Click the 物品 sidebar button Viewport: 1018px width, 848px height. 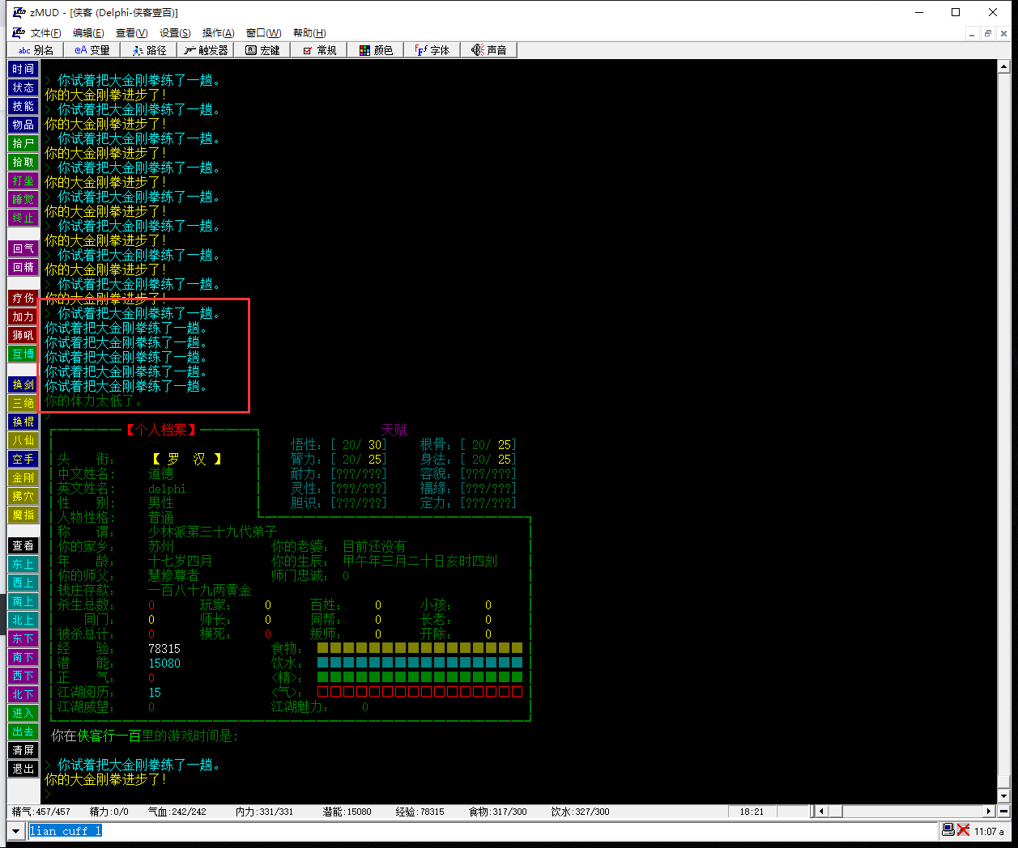[x=23, y=125]
